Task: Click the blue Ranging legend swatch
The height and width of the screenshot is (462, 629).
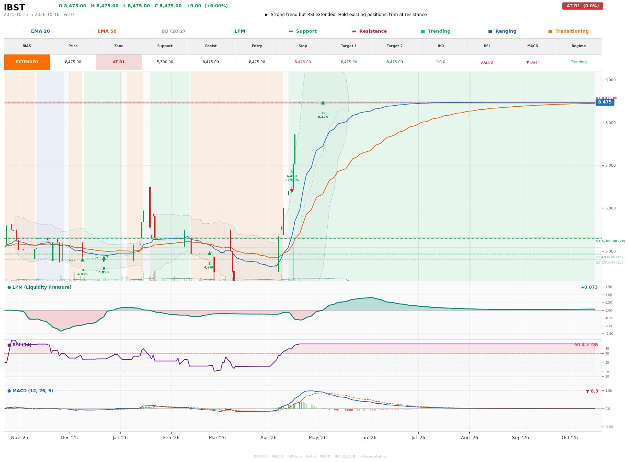Action: 490,31
